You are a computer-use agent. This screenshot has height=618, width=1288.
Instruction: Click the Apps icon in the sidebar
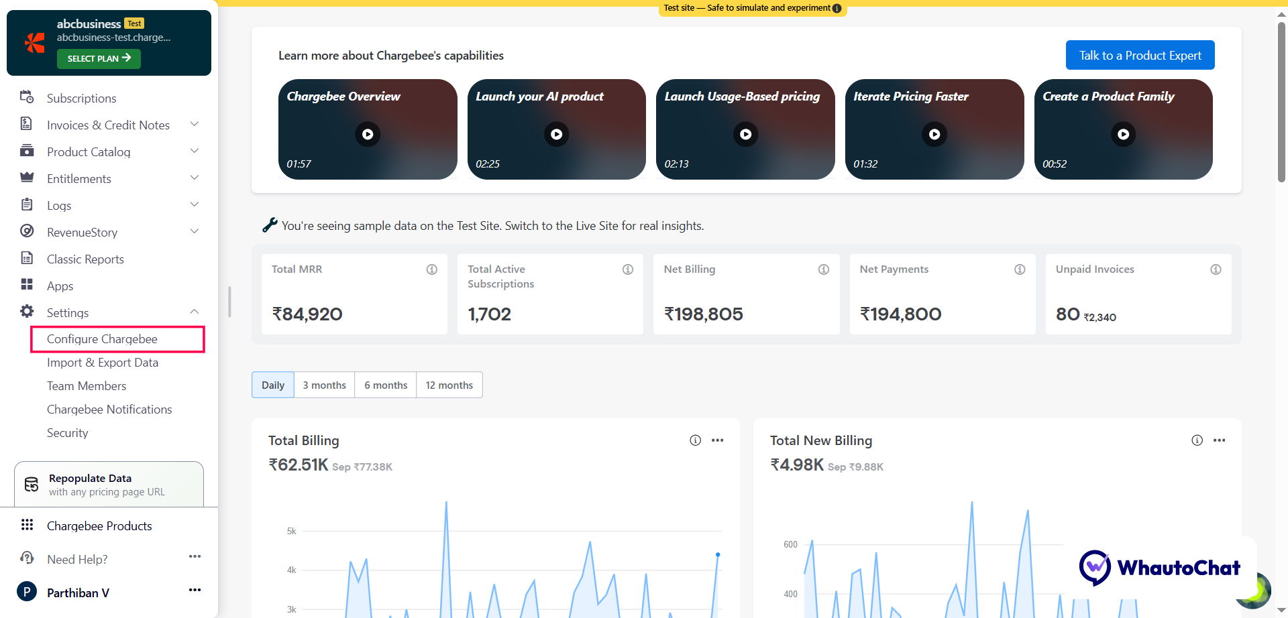click(x=27, y=285)
